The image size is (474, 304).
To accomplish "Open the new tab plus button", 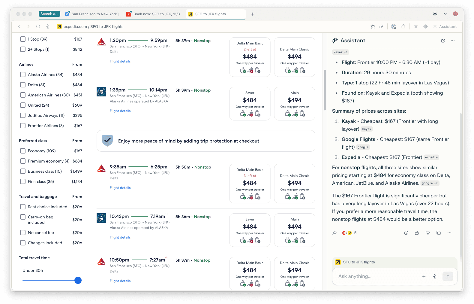I will coord(252,14).
